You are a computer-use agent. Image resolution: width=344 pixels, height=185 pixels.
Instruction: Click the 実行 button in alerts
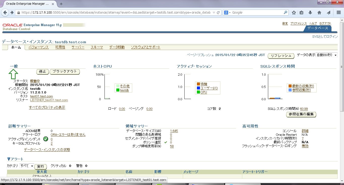tap(41, 166)
